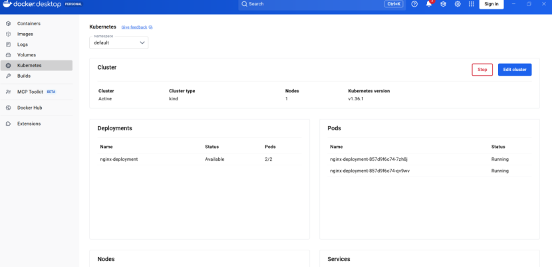Click the Give feedback link
The image size is (552, 267).
134,27
